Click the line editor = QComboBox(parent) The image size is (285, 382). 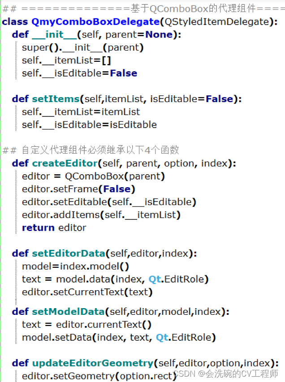tap(93, 176)
